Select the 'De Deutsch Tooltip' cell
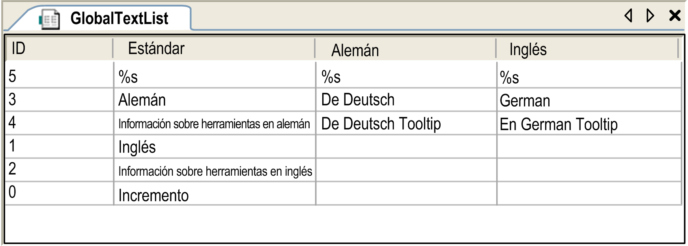The height and width of the screenshot is (246, 688). click(x=406, y=123)
